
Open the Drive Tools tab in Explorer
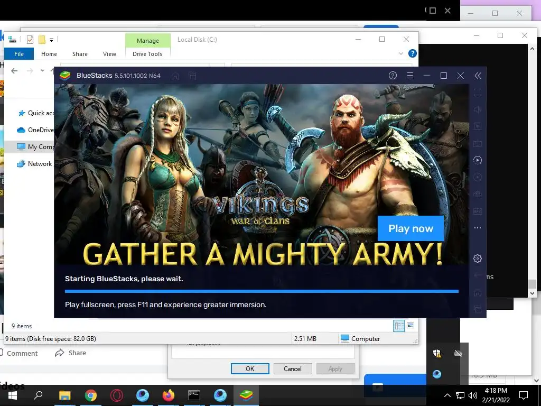(x=147, y=54)
